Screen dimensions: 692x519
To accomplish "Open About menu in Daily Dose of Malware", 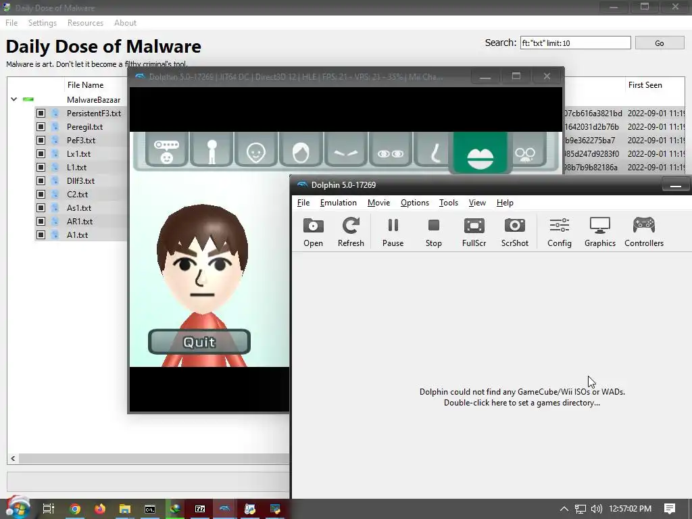I will pos(125,23).
